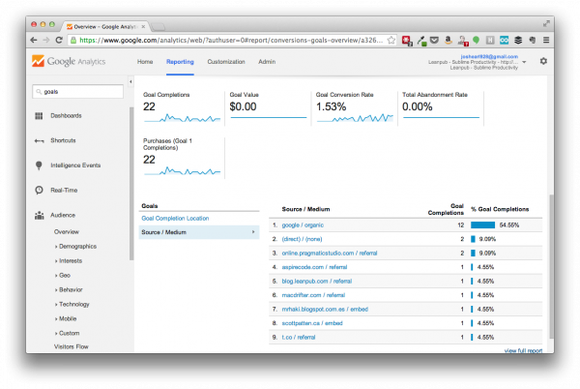Enter fullscreen with window corner arrows
The image size is (580, 389).
click(546, 23)
